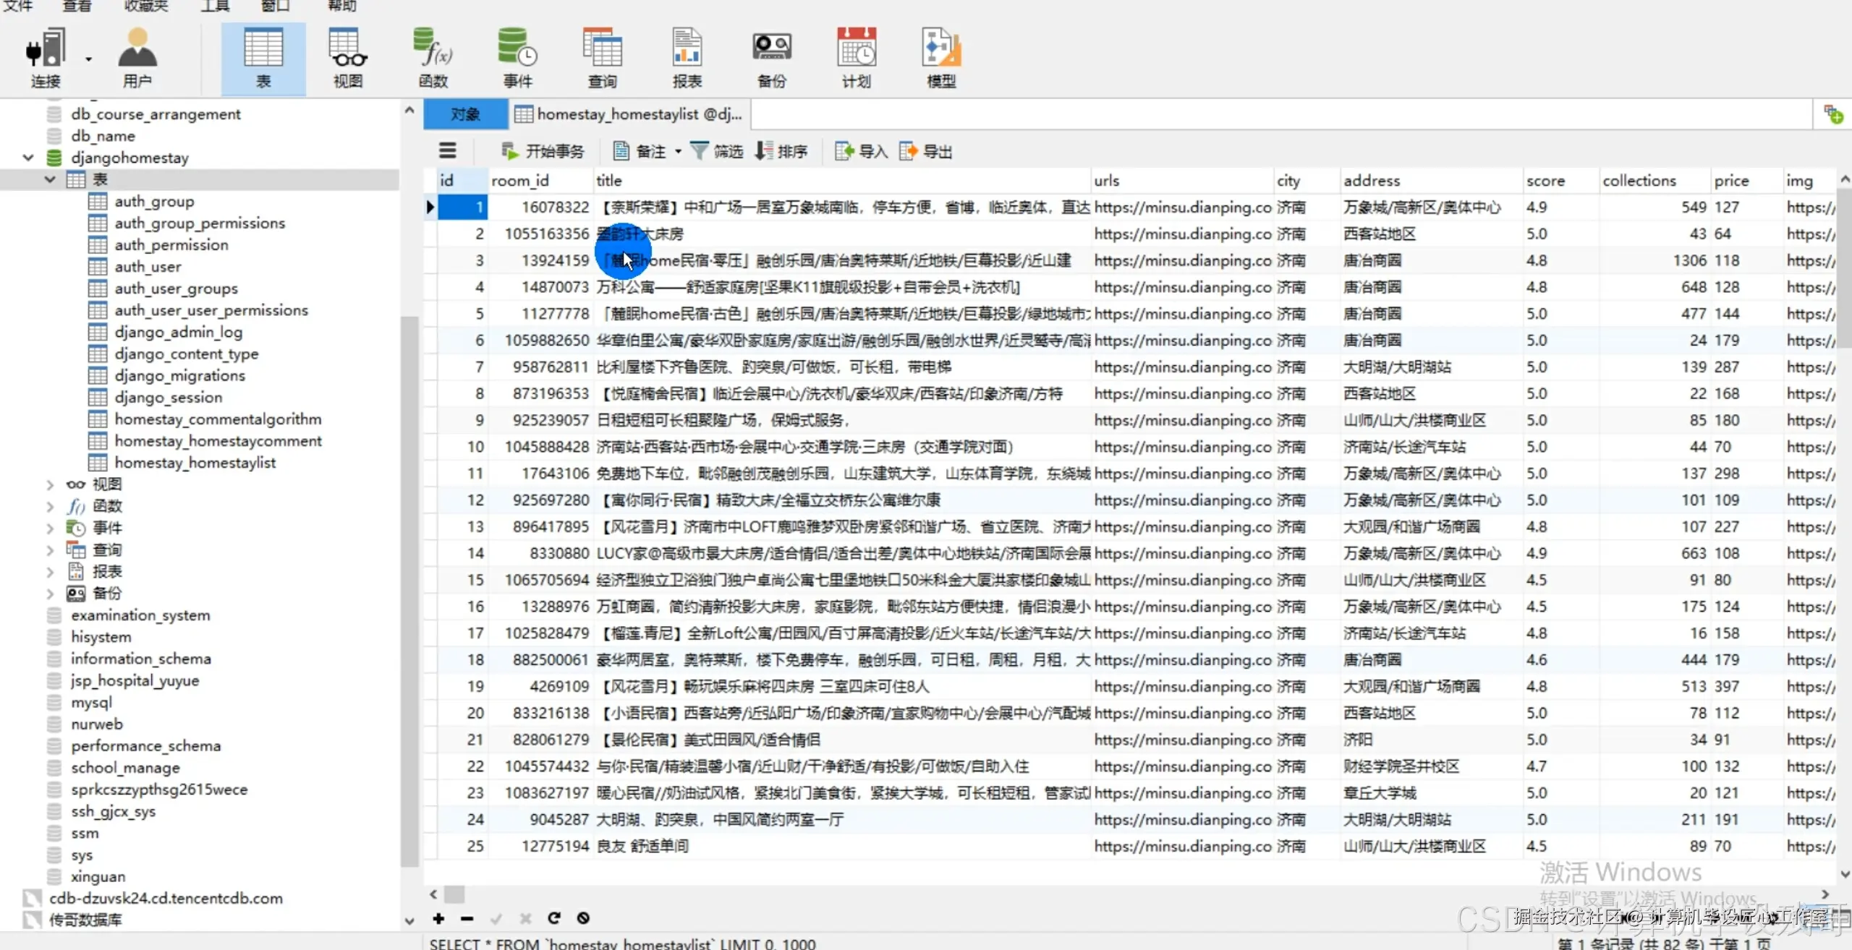
Task: Open the 计划 (Schedule) tool
Action: [x=855, y=58]
